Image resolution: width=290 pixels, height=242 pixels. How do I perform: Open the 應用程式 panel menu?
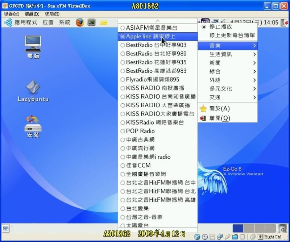click(x=26, y=22)
